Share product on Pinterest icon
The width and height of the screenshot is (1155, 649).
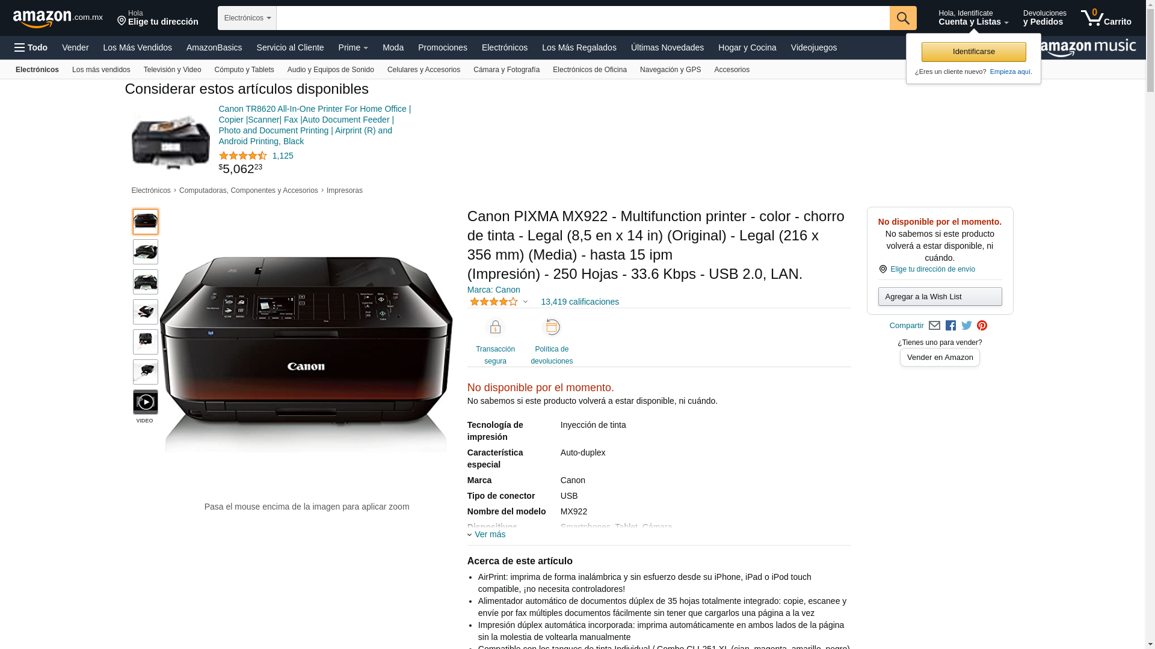(x=982, y=326)
